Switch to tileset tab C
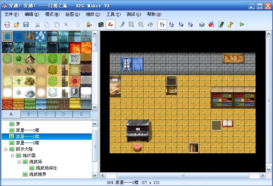The height and width of the screenshot is (186, 273). (x=46, y=114)
